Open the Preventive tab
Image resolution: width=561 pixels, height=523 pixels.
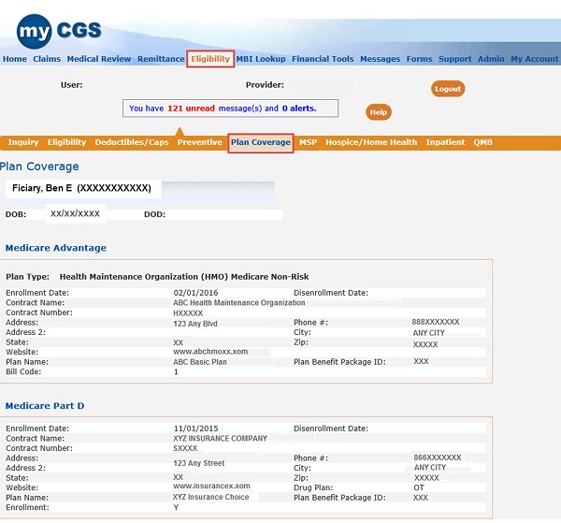tap(199, 143)
